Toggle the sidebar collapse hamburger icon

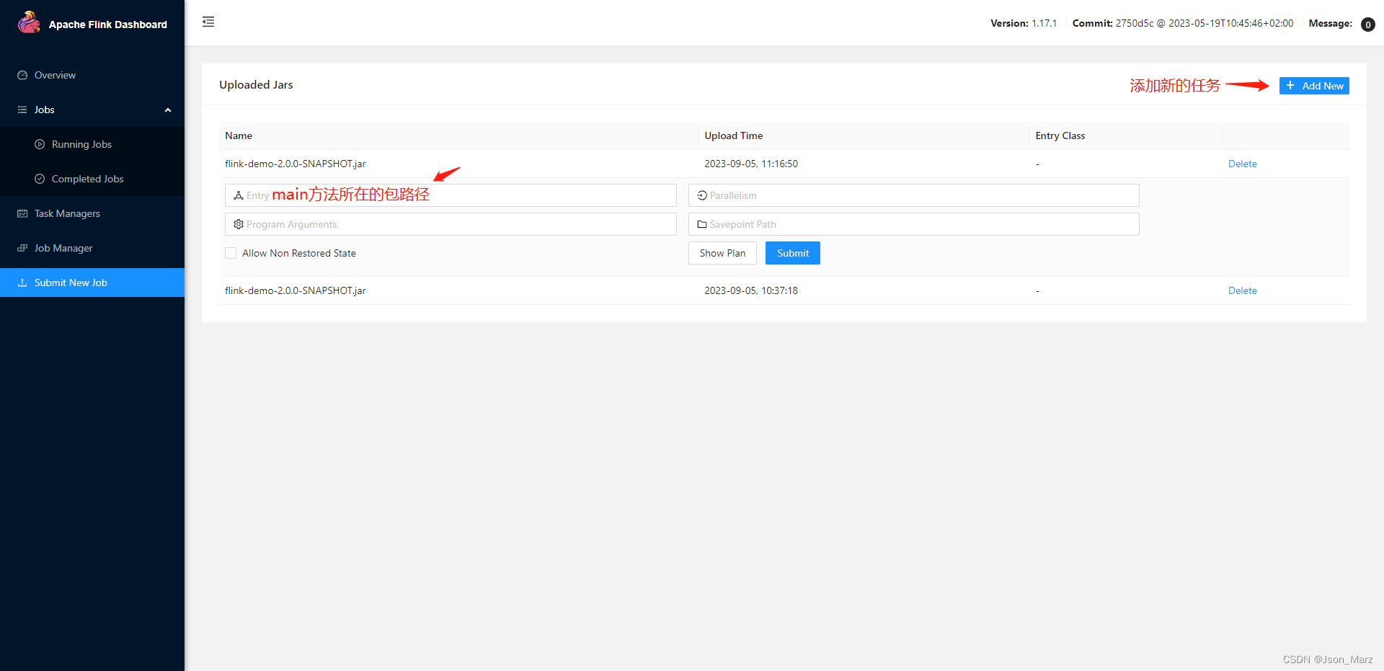[208, 22]
